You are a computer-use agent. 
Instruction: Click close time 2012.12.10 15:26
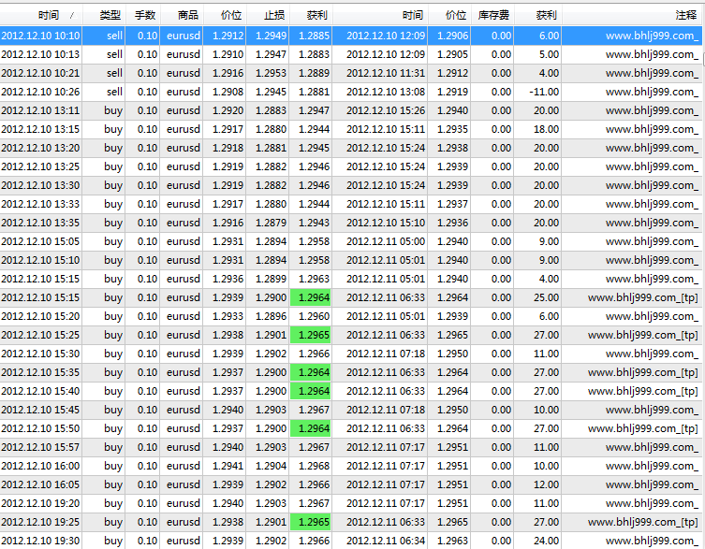pos(386,110)
